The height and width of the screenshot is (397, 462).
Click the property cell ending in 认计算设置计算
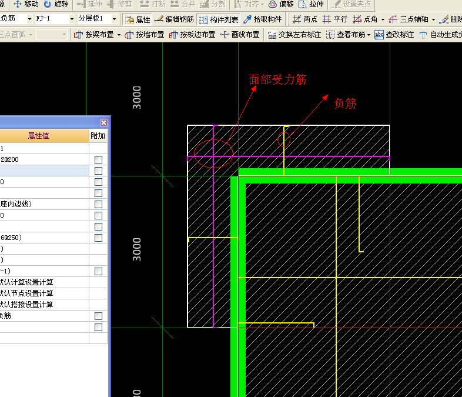pos(44,282)
